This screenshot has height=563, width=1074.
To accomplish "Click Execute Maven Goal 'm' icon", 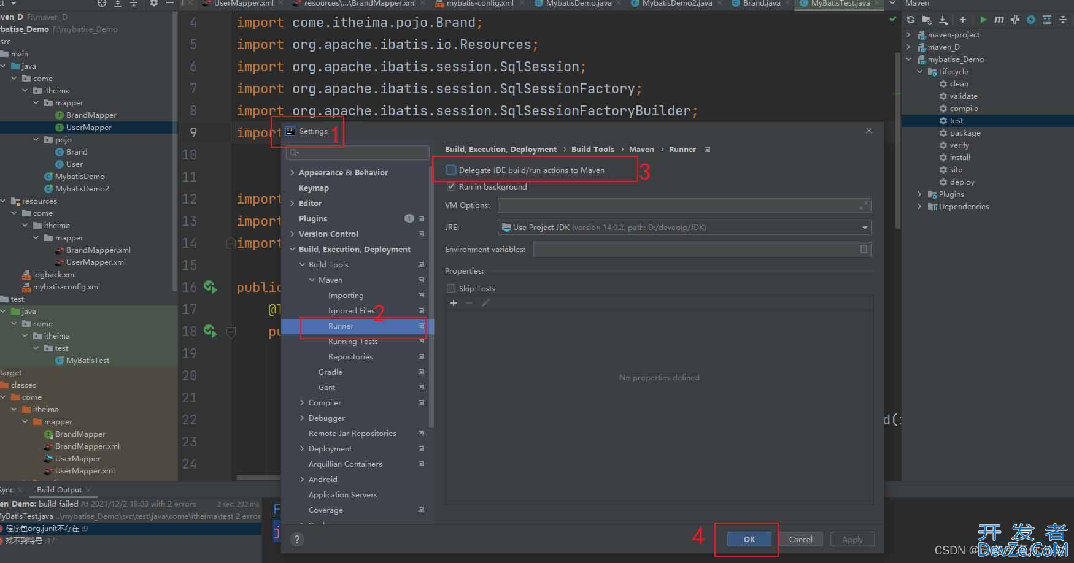I will tap(999, 20).
